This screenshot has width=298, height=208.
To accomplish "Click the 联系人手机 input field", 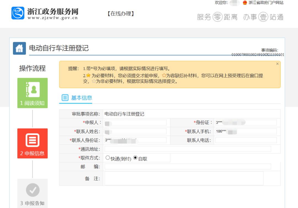I will pos(246,131).
